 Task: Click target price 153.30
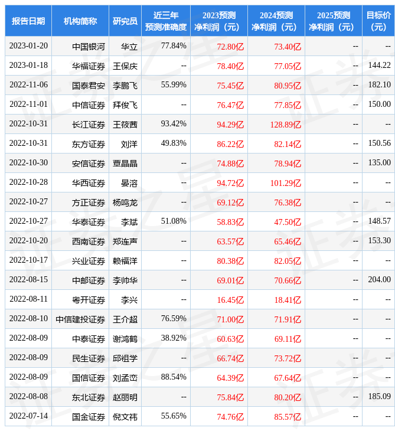coord(379,241)
